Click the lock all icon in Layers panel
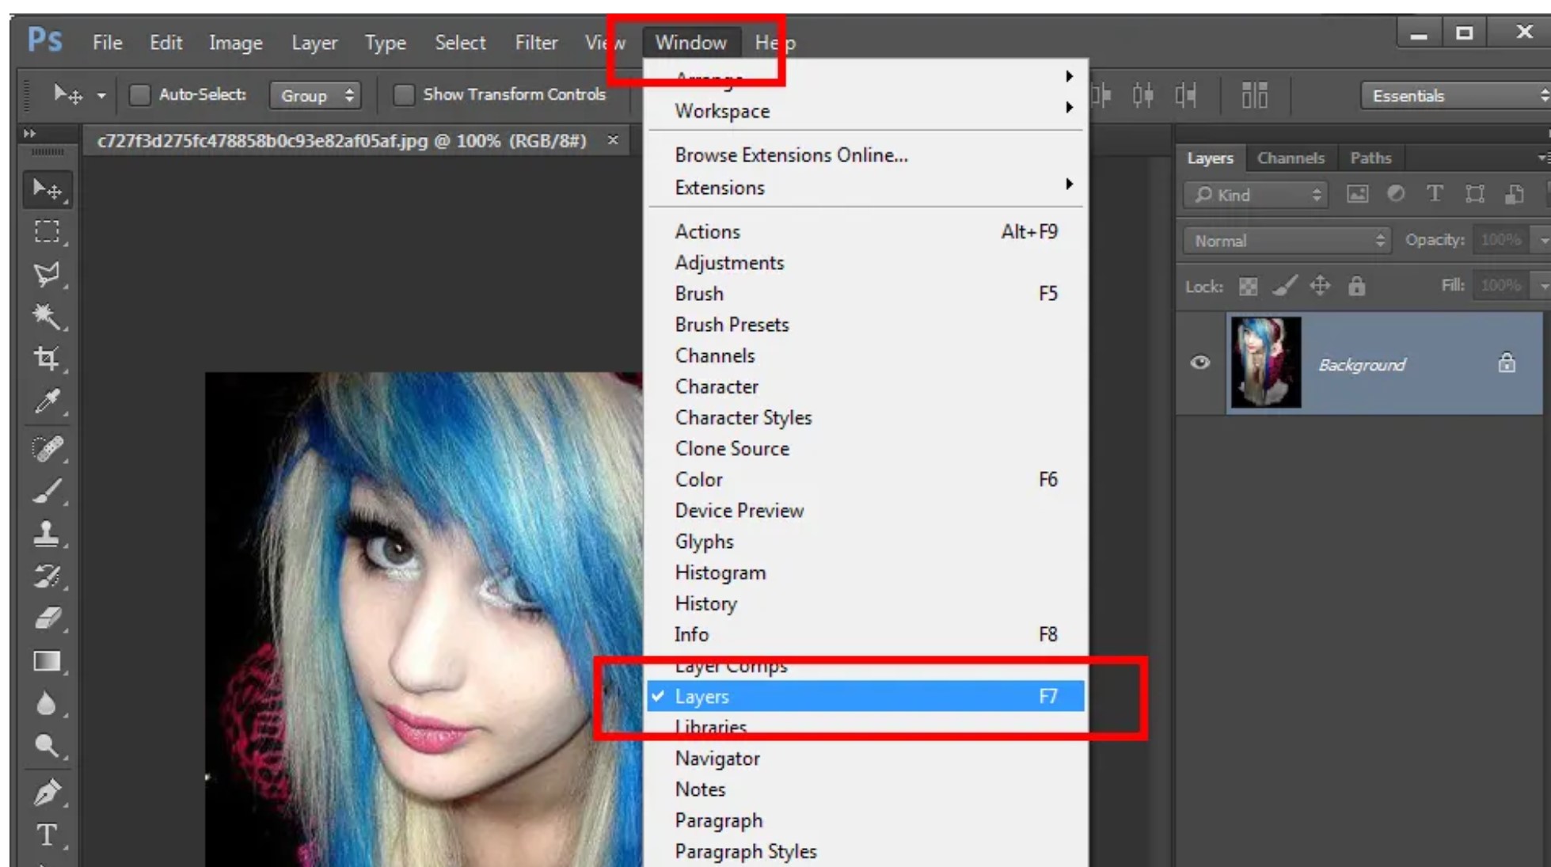1551x867 pixels. (x=1356, y=286)
